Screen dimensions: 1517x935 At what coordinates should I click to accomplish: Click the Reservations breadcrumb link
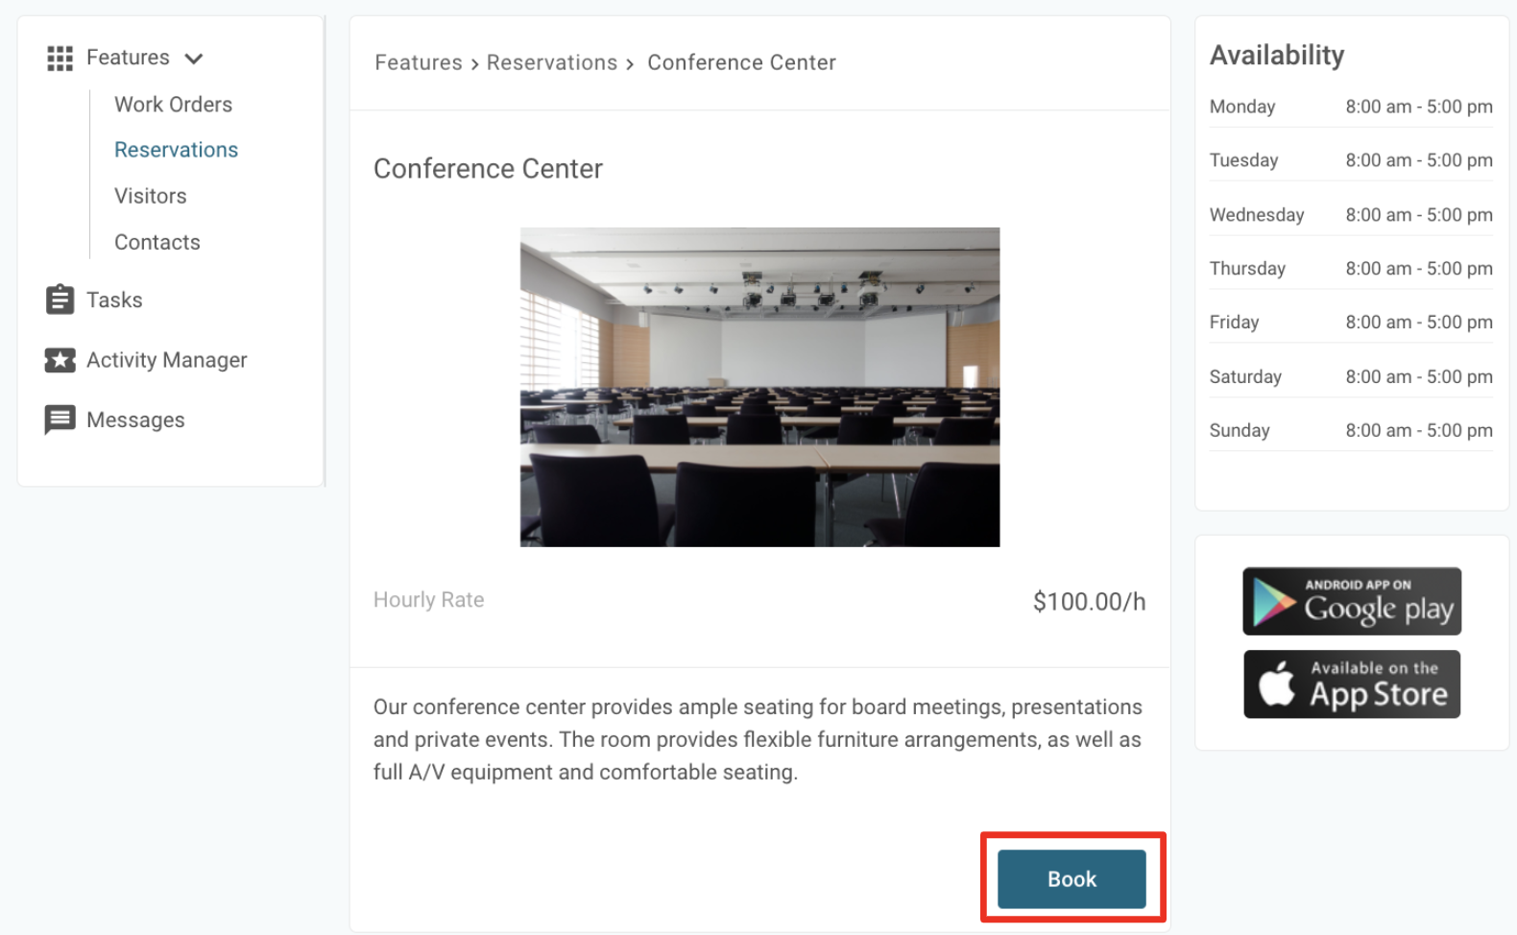551,62
